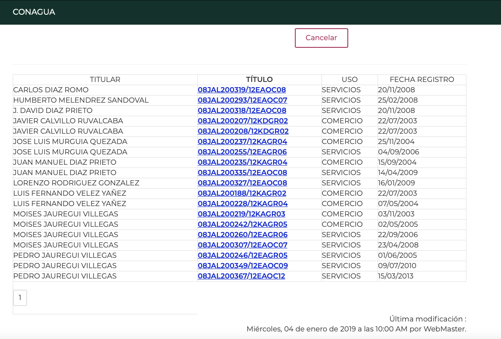Select title link 08JAL200207/12KDGR02
This screenshot has height=339, width=501.
click(x=243, y=121)
